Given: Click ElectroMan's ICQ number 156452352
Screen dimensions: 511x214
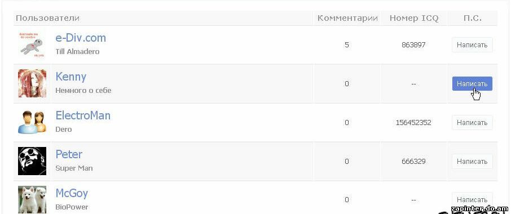Looking at the screenshot, I should click(x=413, y=123).
